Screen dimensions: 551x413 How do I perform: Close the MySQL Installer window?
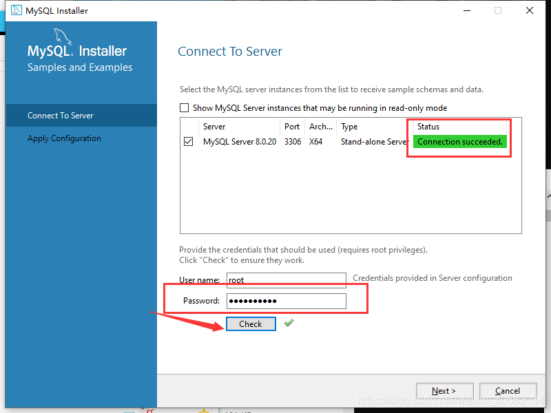pos(530,10)
